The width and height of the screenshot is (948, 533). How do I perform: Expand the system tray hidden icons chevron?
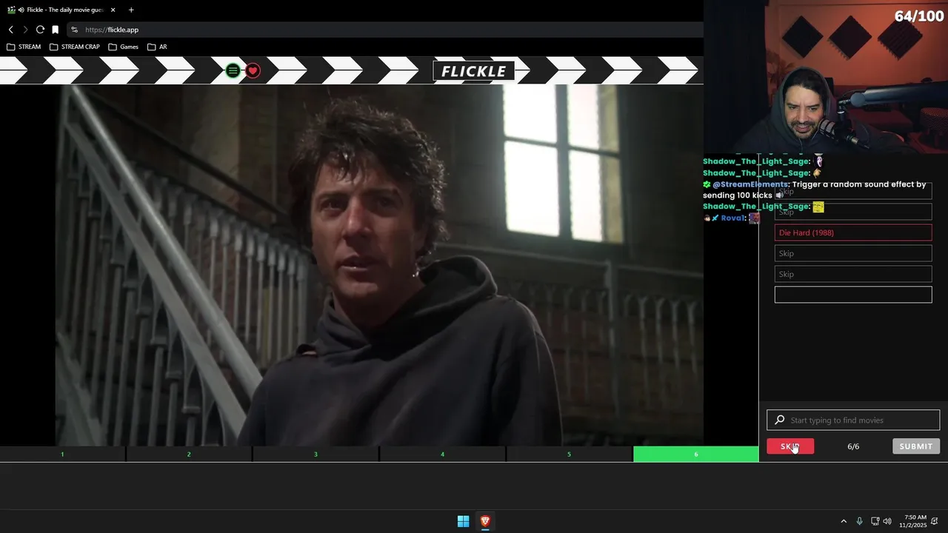[843, 521]
